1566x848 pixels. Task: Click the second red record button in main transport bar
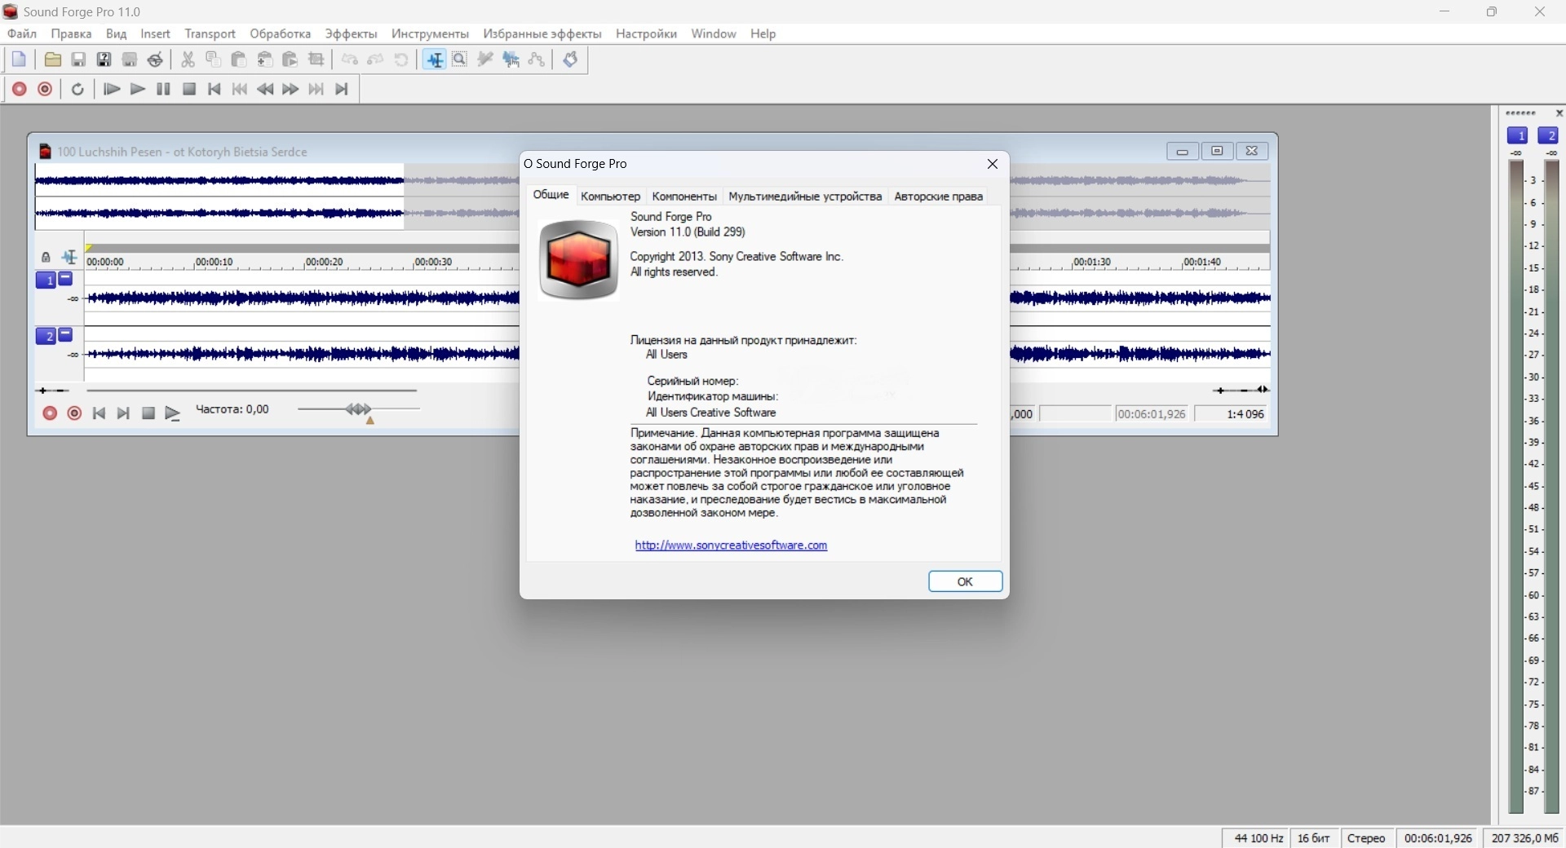[46, 90]
